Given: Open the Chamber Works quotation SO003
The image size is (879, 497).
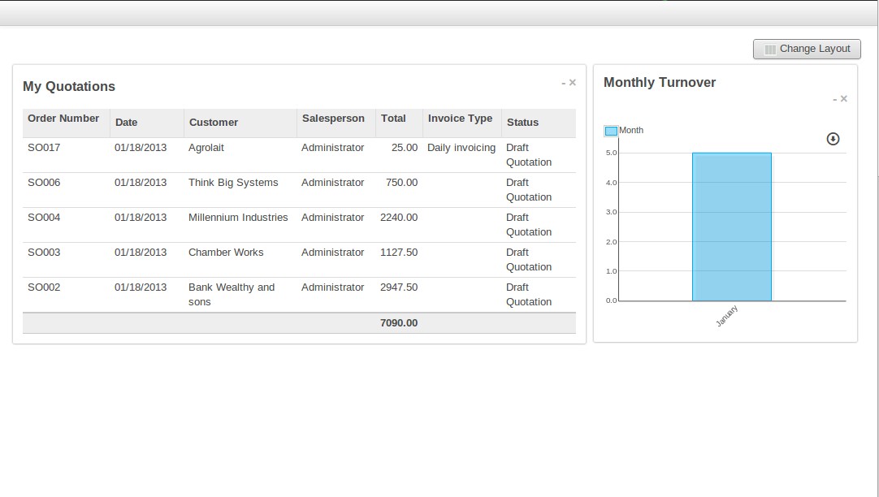Looking at the screenshot, I should (226, 253).
